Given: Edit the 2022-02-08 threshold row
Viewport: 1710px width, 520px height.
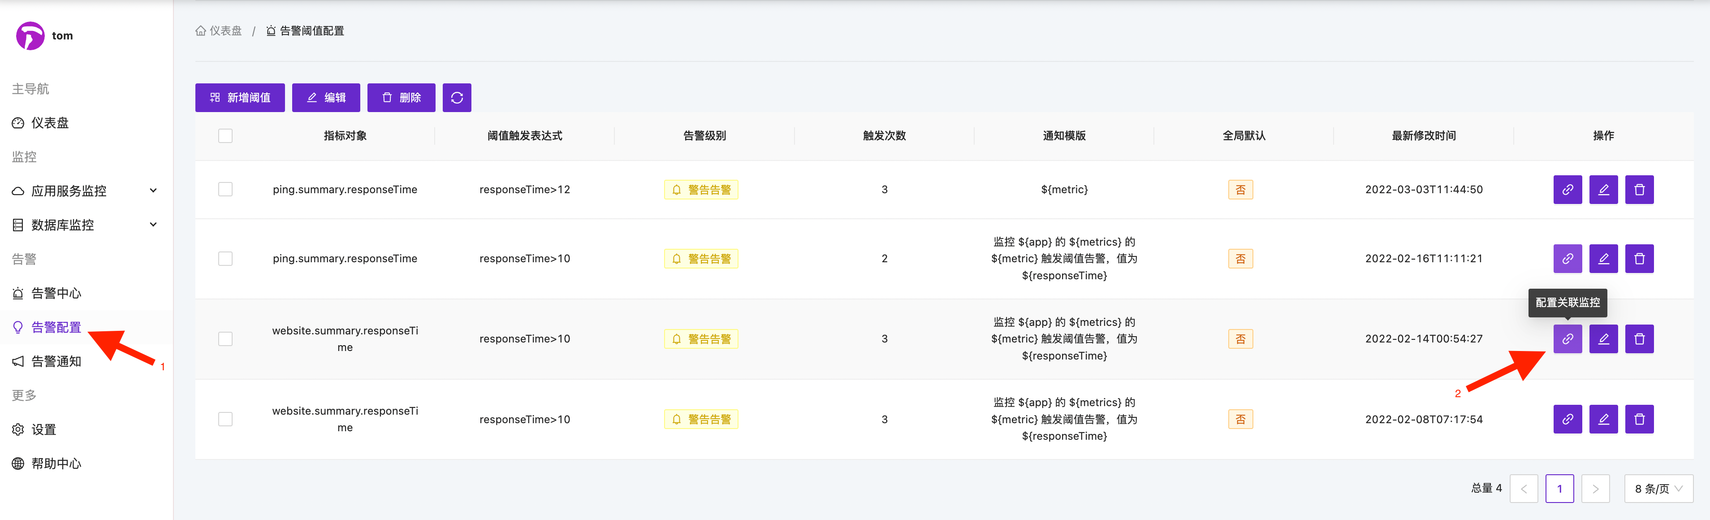Looking at the screenshot, I should click(x=1603, y=419).
